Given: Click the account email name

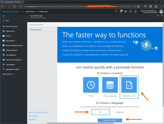Looking at the screenshot, I should [149, 11].
